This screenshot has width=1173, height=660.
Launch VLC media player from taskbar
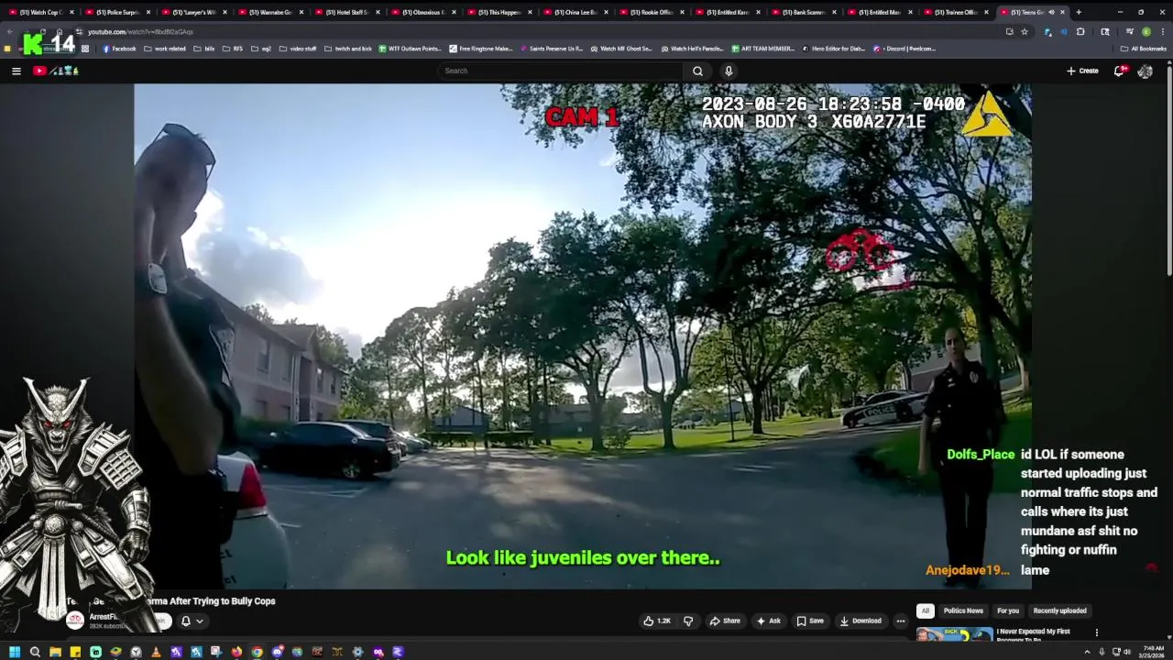(156, 652)
